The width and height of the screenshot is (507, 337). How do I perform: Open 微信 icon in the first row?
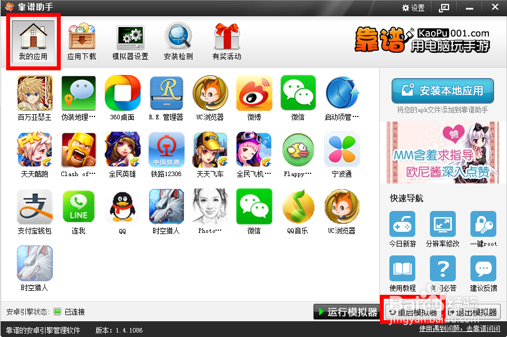pos(298,93)
